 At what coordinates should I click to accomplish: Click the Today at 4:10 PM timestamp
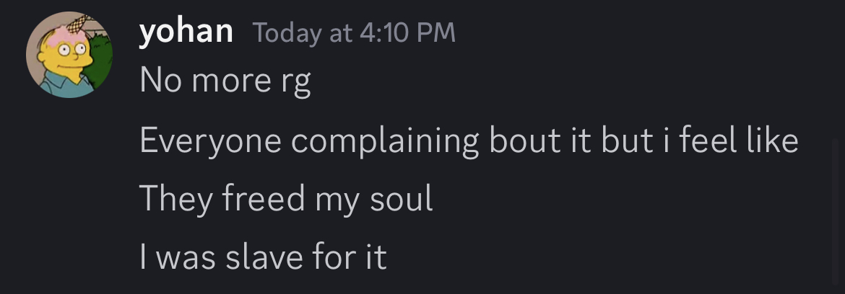[x=353, y=33]
